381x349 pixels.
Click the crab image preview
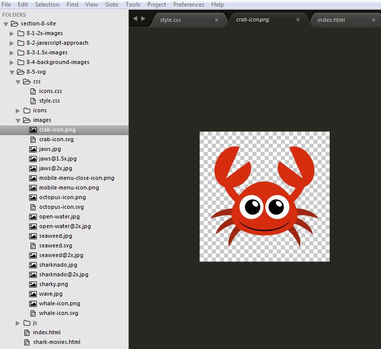click(x=264, y=197)
